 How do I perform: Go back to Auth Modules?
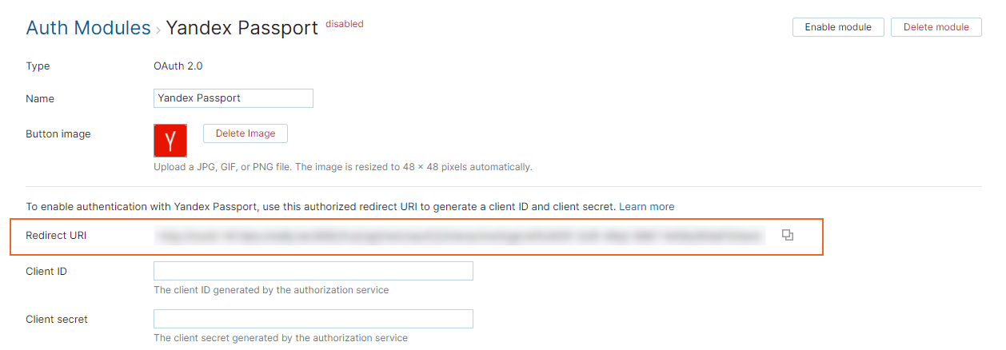[x=88, y=28]
